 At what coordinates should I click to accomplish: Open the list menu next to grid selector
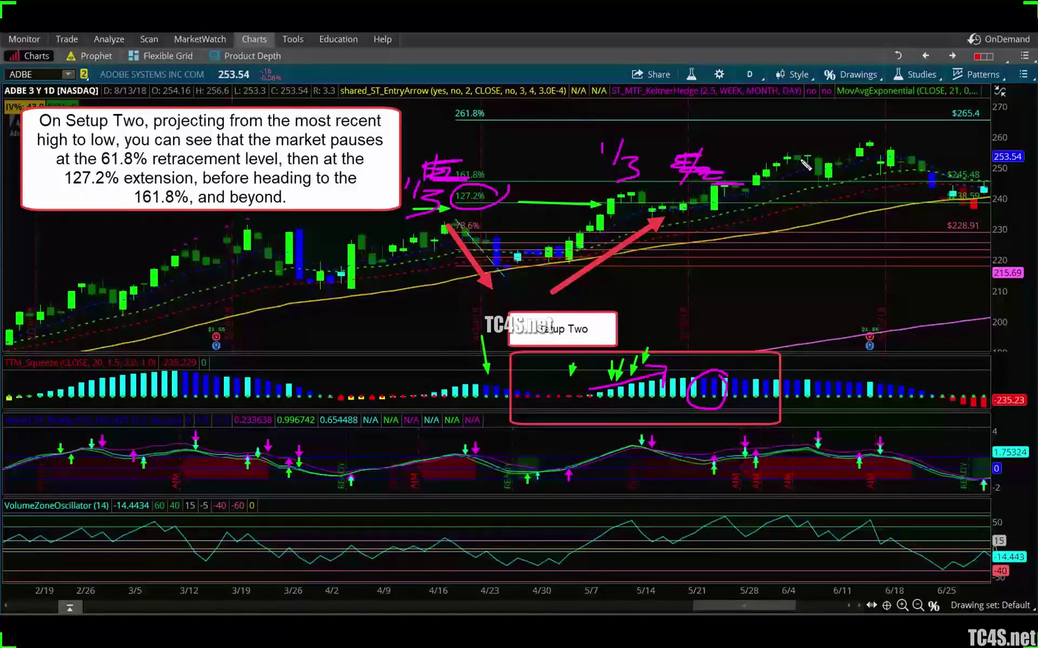click(x=1024, y=56)
